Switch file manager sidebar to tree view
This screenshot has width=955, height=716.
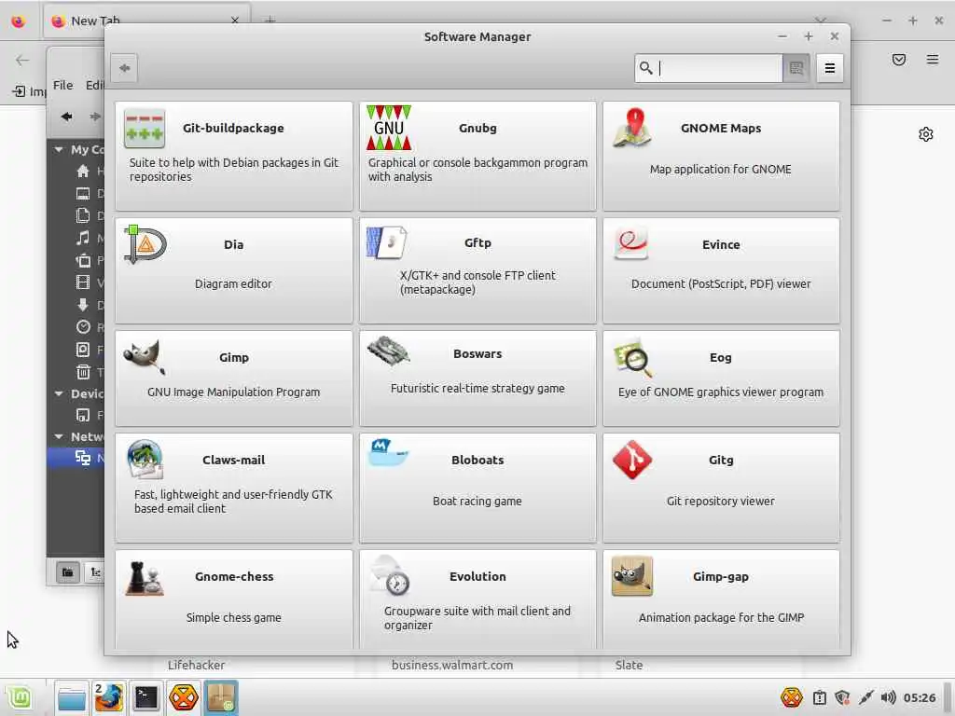[x=95, y=572]
